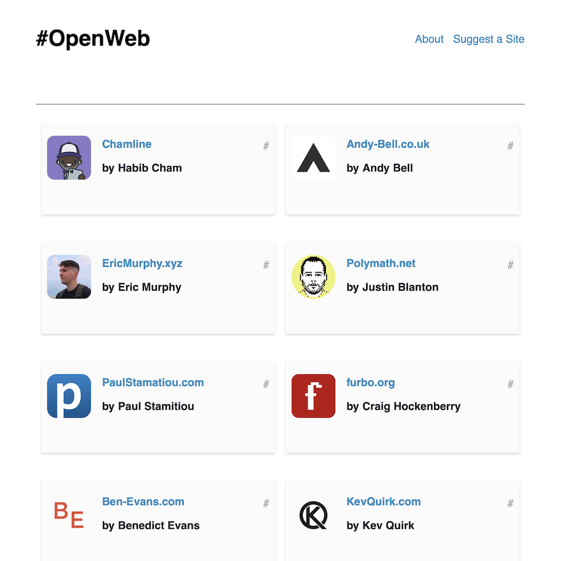This screenshot has height=561, width=561.
Task: Select the text 'by Eric Murphy'
Action: (x=142, y=287)
